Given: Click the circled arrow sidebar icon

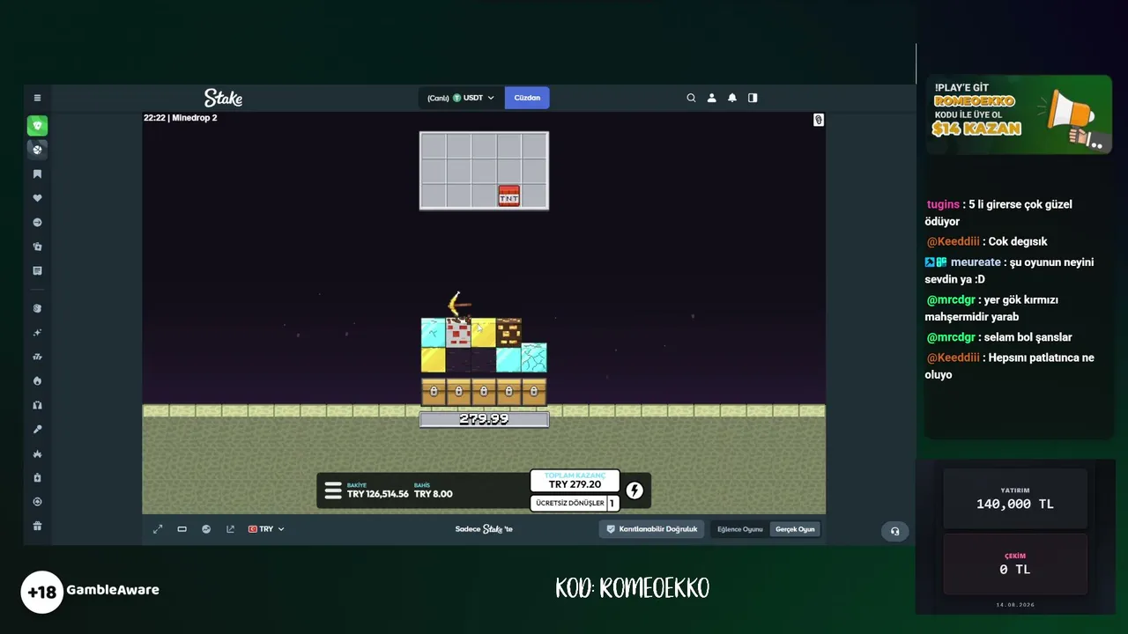Looking at the screenshot, I should pyautogui.click(x=37, y=223).
